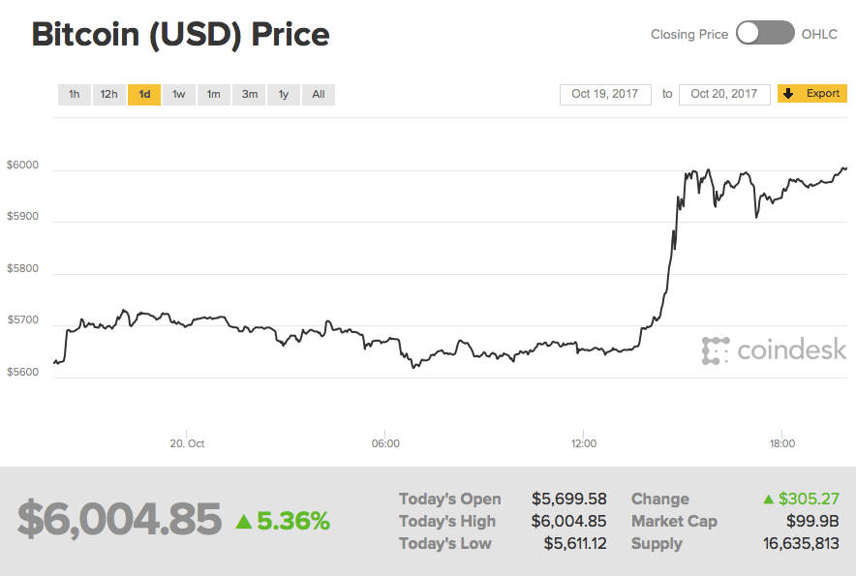Select the currently active 1d range
Viewport: 856px width, 576px height.
144,94
